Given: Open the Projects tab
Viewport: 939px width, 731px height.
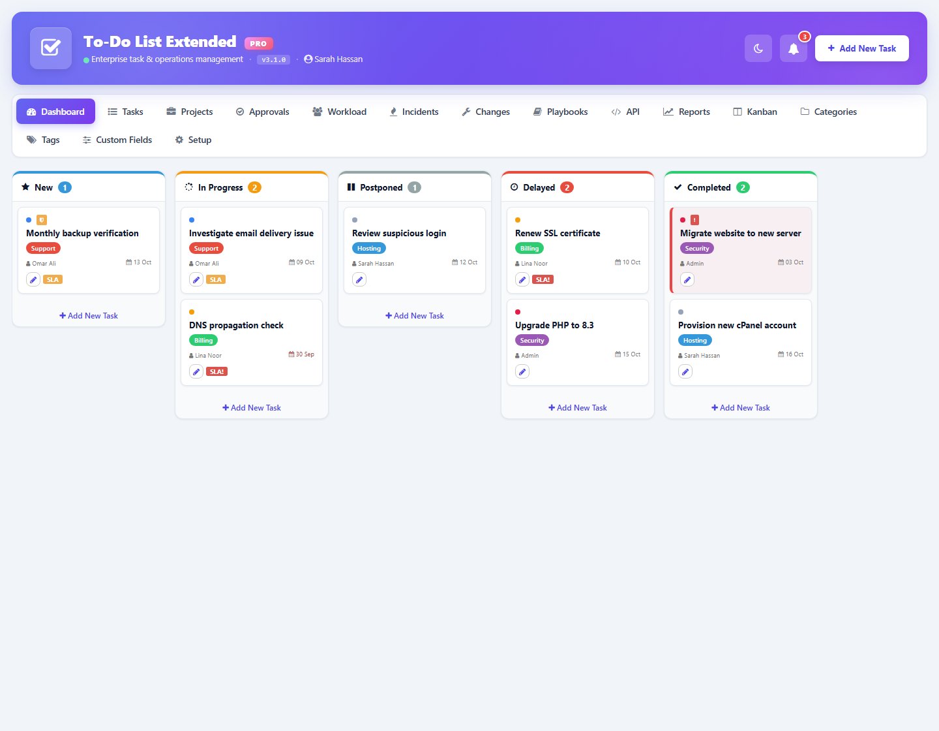Looking at the screenshot, I should pyautogui.click(x=190, y=112).
